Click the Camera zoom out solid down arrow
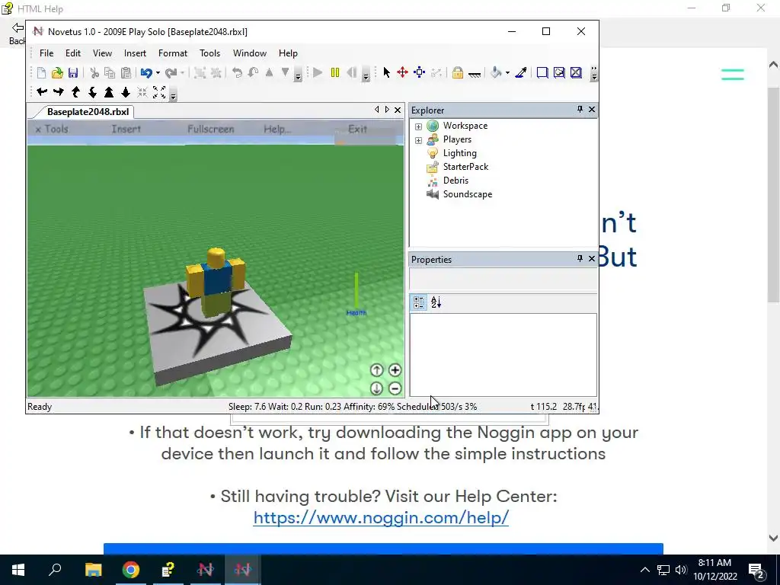 click(x=126, y=92)
